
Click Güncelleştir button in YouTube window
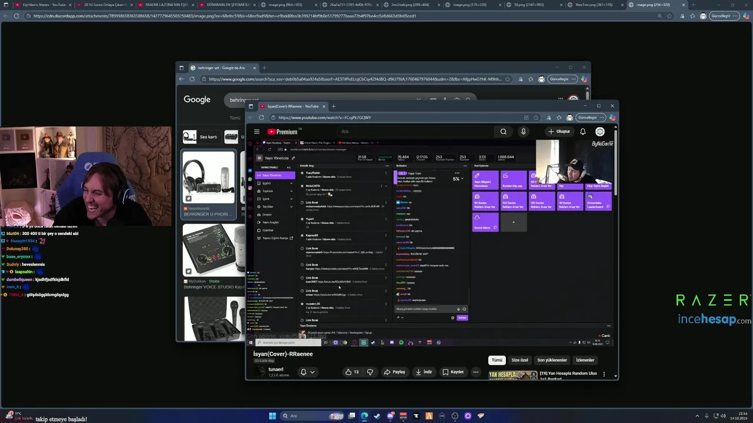point(591,117)
